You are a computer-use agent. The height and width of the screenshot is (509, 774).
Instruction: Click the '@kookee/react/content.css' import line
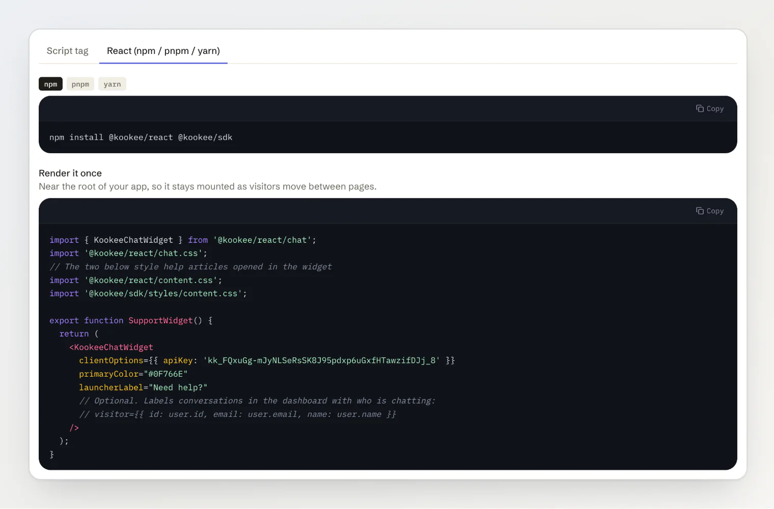136,280
